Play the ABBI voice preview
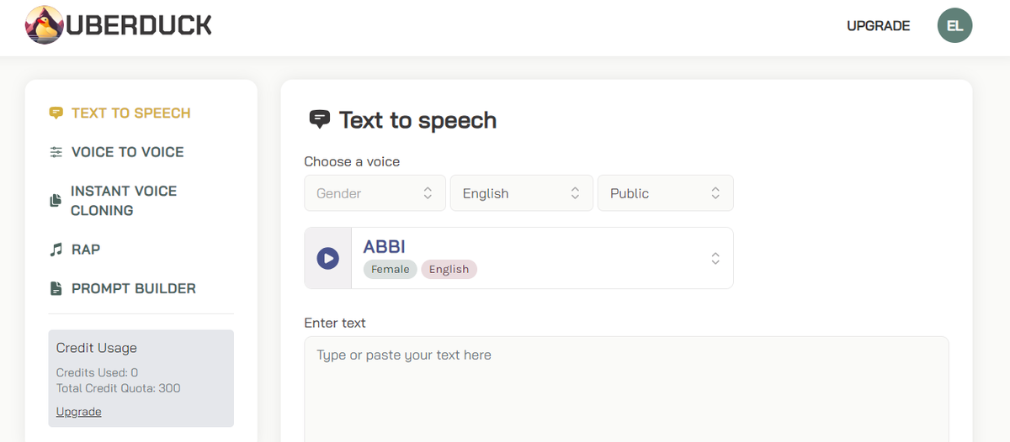The image size is (1010, 442). coord(327,258)
